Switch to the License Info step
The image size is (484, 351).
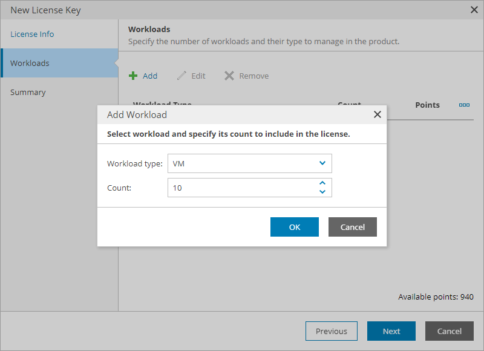(31, 34)
